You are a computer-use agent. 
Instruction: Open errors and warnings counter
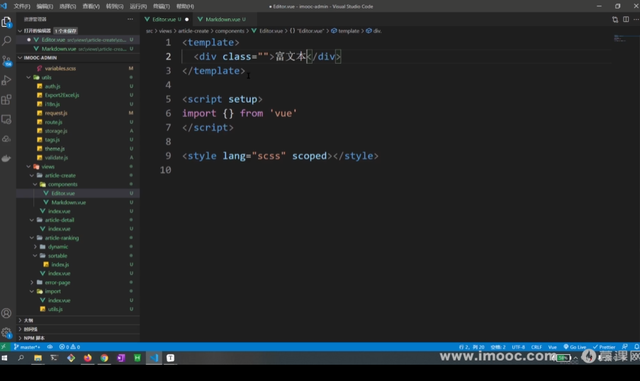click(69, 347)
